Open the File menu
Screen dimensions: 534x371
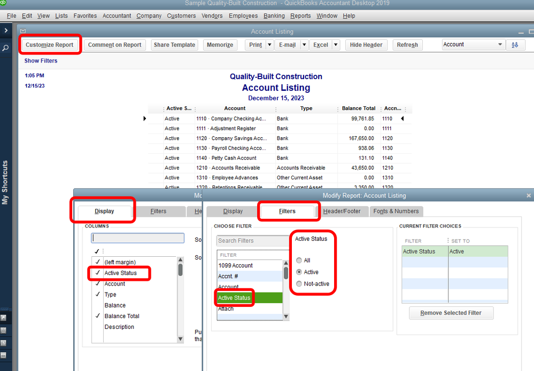point(11,15)
